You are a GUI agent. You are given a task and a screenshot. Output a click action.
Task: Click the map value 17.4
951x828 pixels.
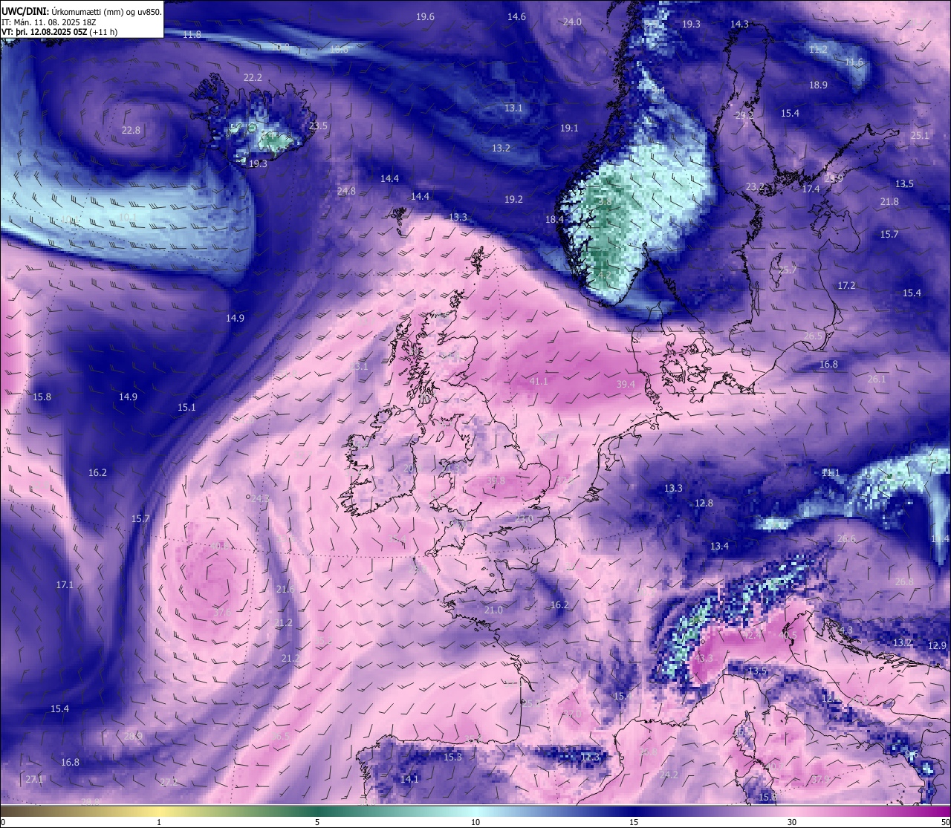coord(811,189)
